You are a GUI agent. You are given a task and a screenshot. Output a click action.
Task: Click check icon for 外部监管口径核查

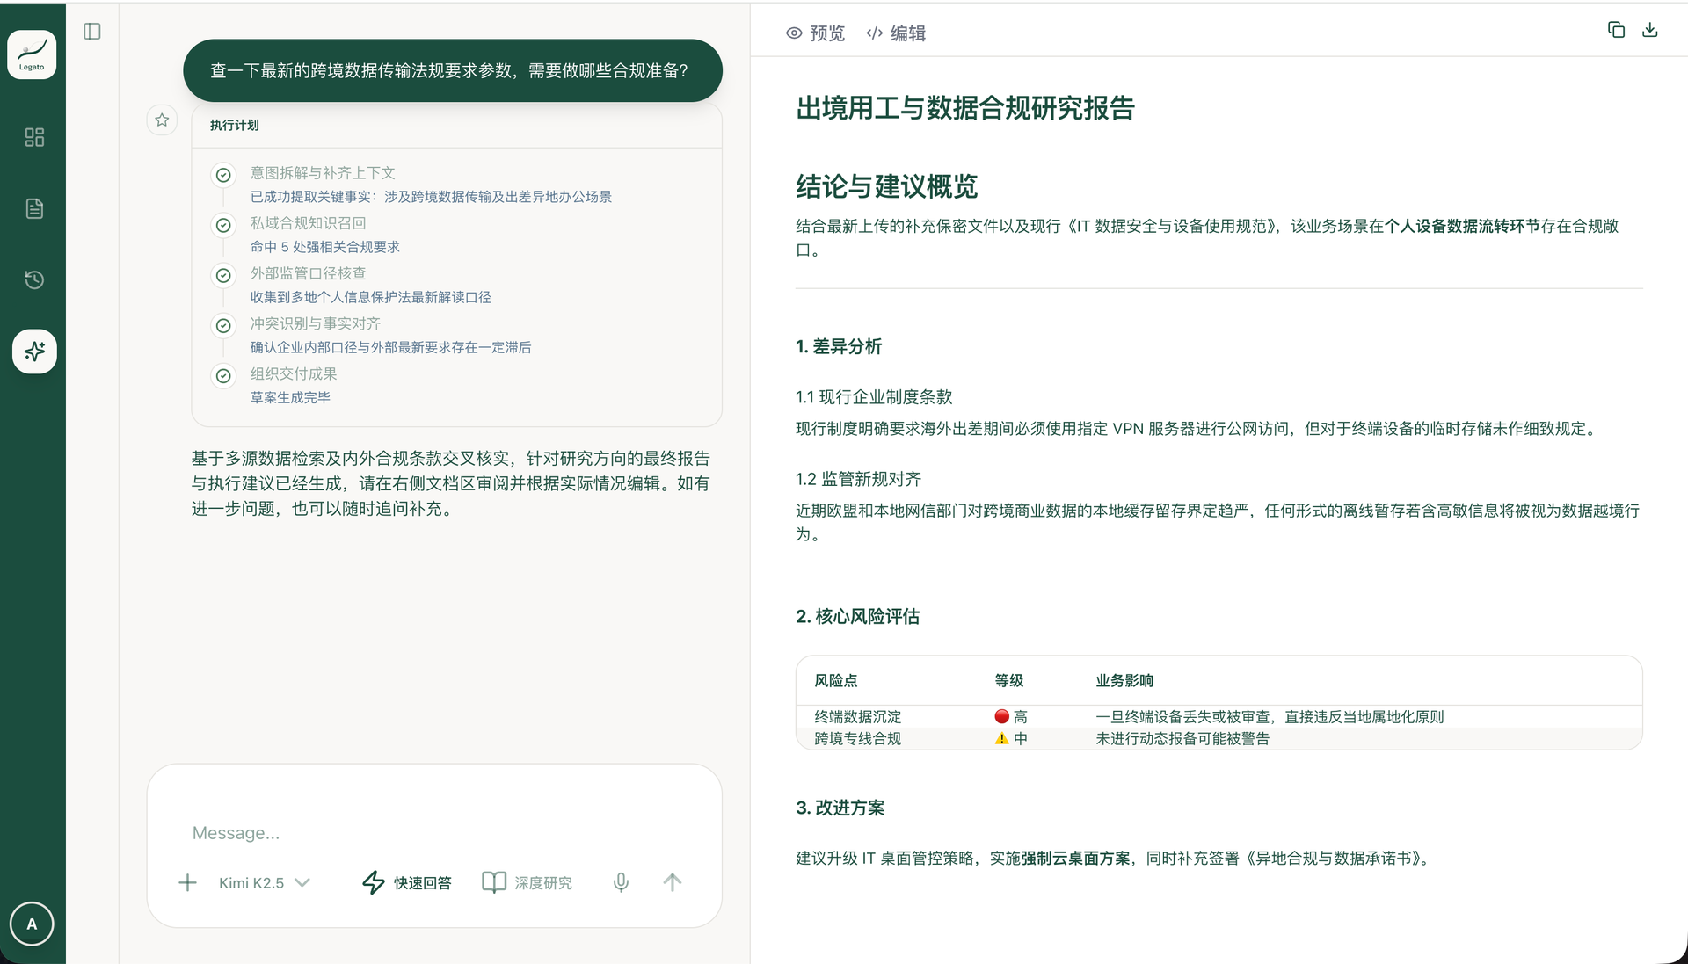(x=223, y=275)
